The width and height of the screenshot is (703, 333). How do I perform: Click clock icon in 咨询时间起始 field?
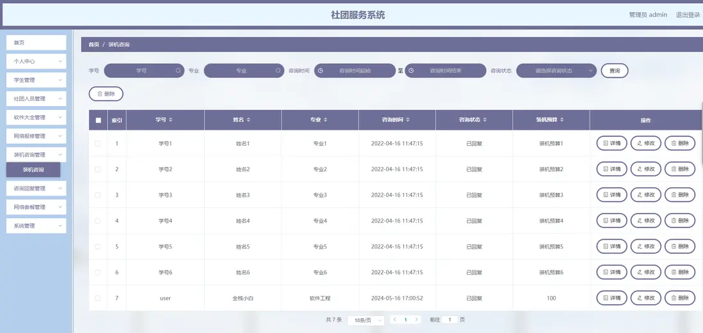321,71
